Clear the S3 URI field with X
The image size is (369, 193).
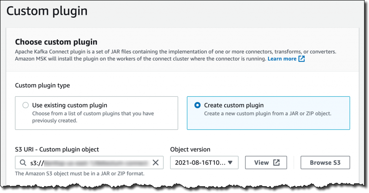point(155,163)
